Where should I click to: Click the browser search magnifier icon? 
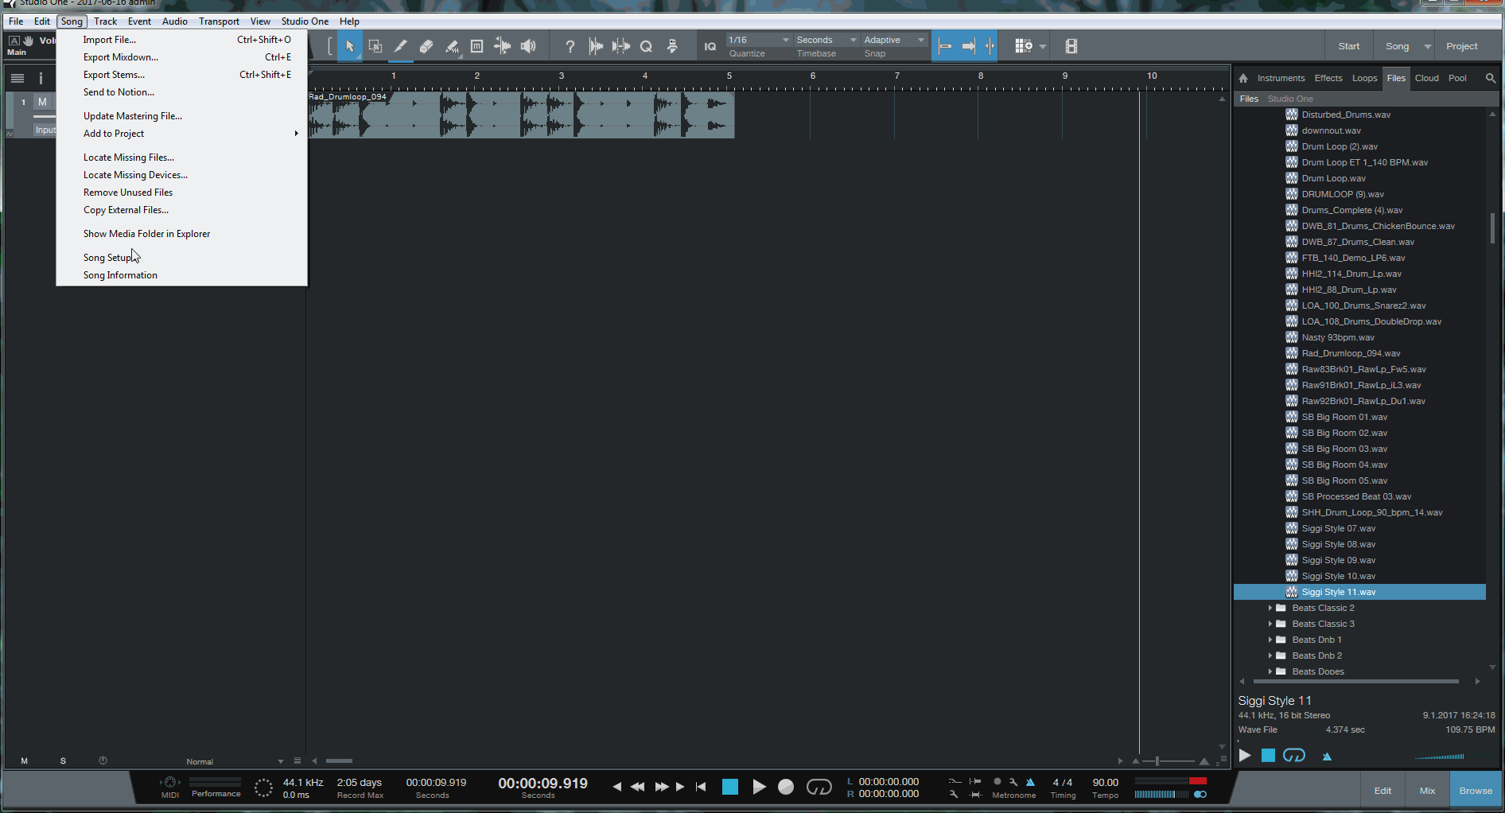(x=1490, y=78)
